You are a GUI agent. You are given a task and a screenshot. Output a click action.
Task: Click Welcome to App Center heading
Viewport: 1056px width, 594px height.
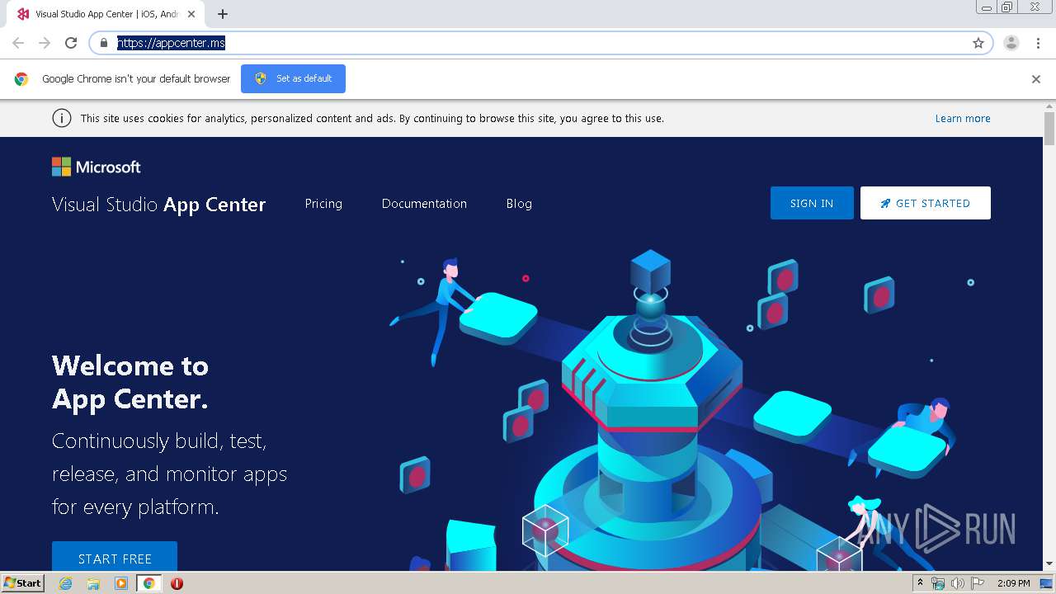130,383
